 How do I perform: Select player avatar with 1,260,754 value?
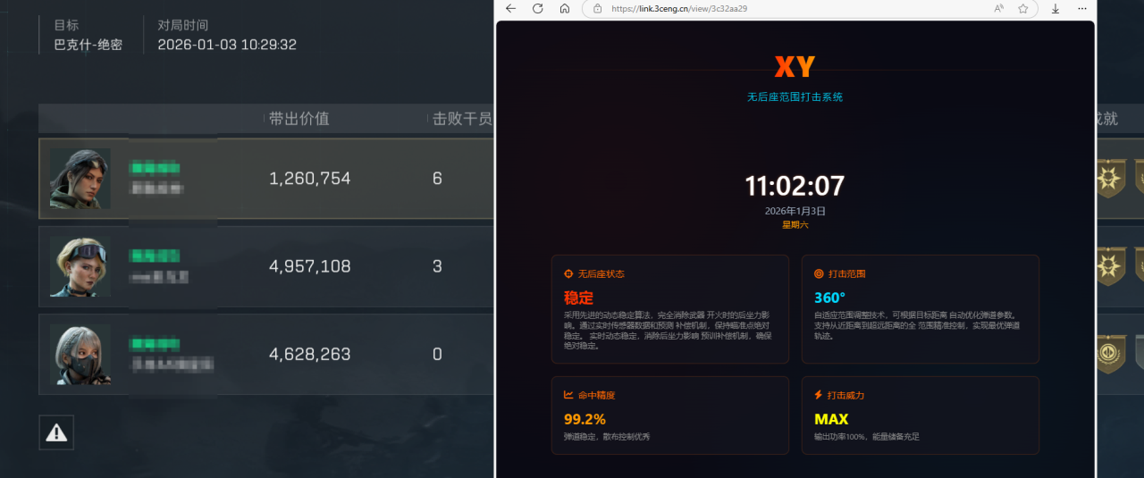point(80,179)
